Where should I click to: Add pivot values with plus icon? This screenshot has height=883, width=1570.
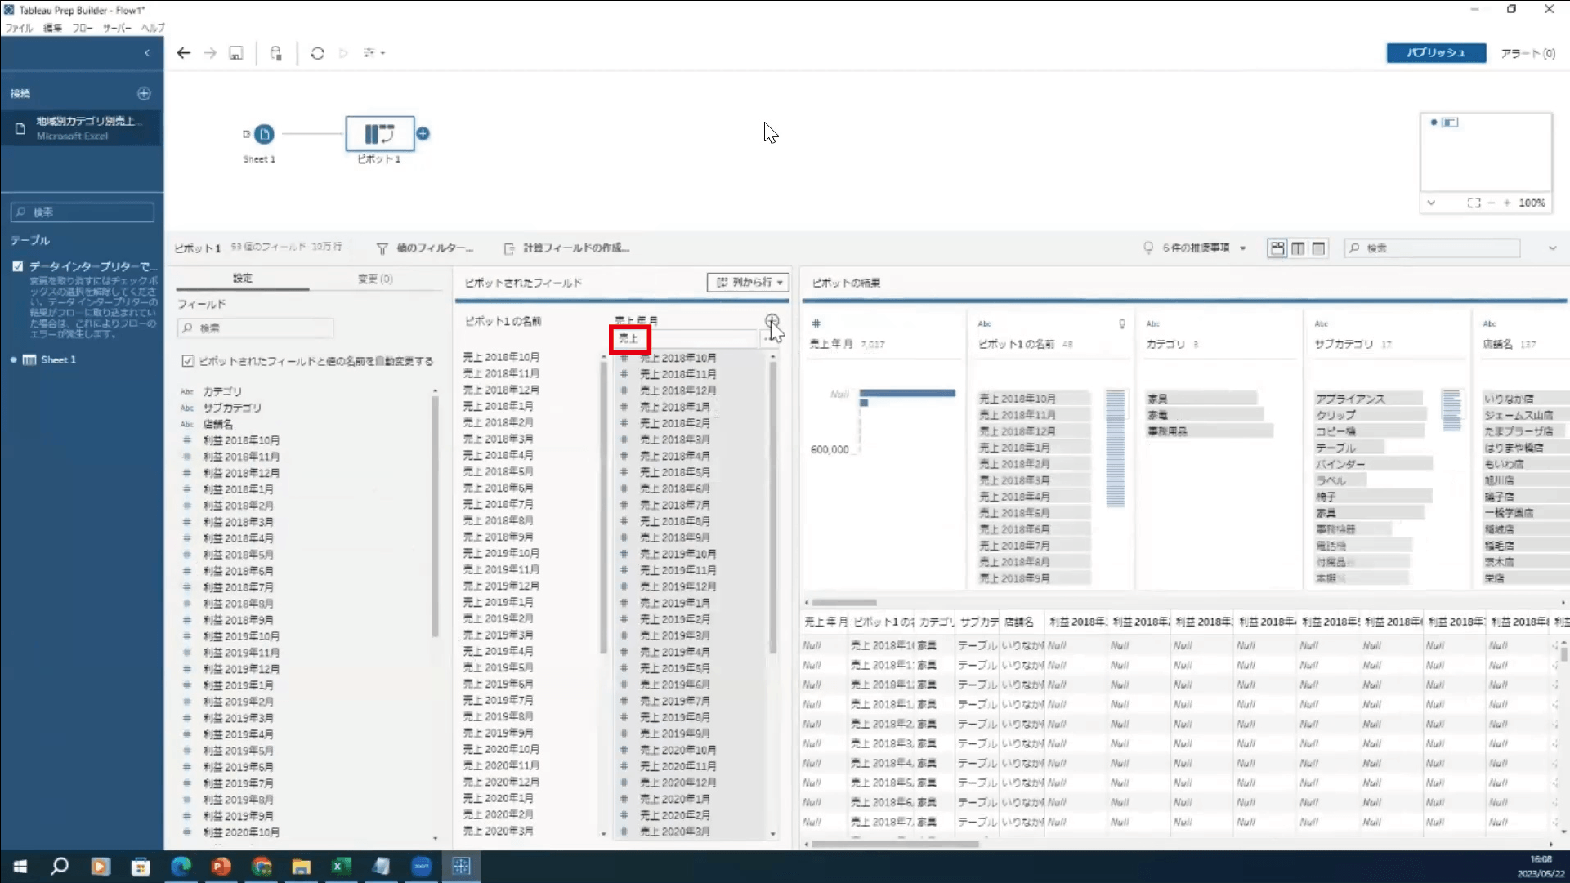(772, 321)
